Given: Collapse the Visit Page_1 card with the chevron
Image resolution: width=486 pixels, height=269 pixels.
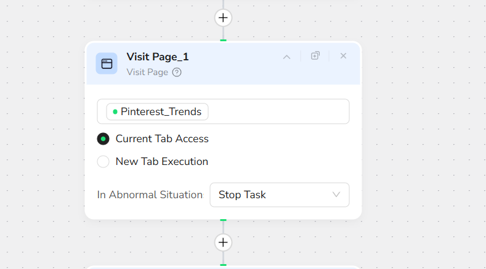Looking at the screenshot, I should point(286,57).
